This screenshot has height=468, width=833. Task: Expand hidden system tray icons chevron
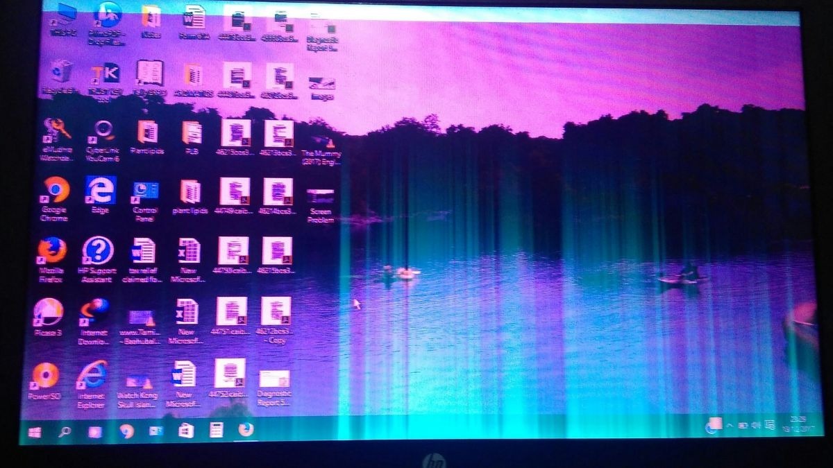coord(729,425)
